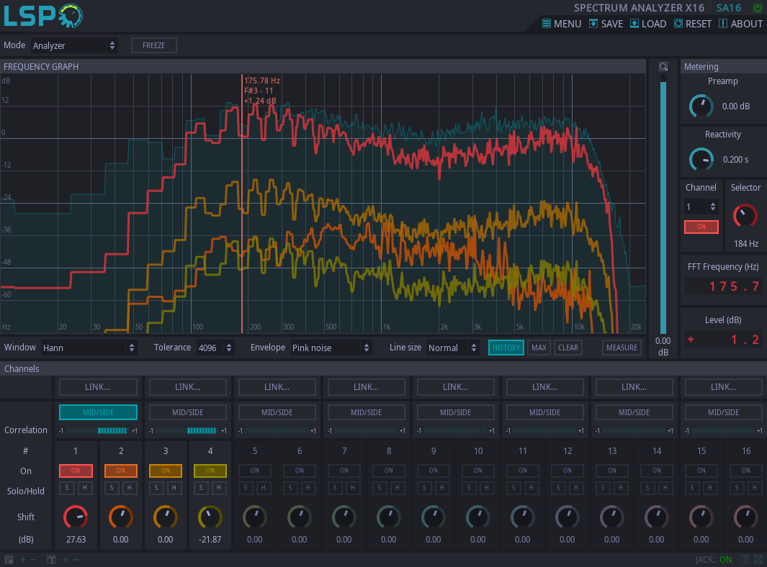Click the MEASURE button
The image size is (767, 567).
[x=622, y=348]
